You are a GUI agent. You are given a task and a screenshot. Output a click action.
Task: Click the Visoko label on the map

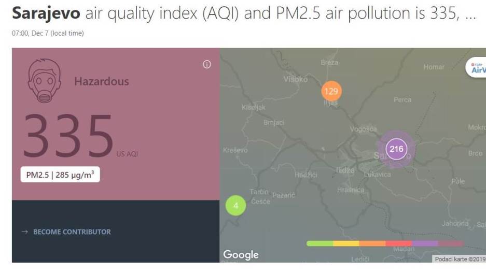(295, 79)
